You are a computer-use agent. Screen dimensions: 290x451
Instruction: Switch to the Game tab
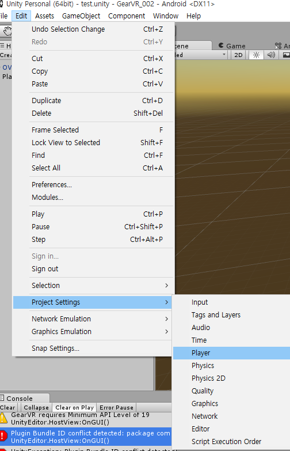[x=232, y=46]
